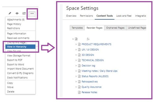Collapse the root home tree chevron
This screenshot has width=154, height=102.
tap(73, 39)
